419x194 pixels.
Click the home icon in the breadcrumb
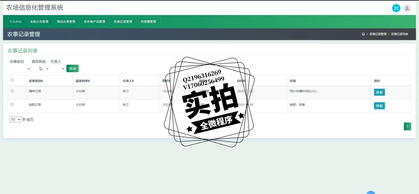pyautogui.click(x=363, y=34)
